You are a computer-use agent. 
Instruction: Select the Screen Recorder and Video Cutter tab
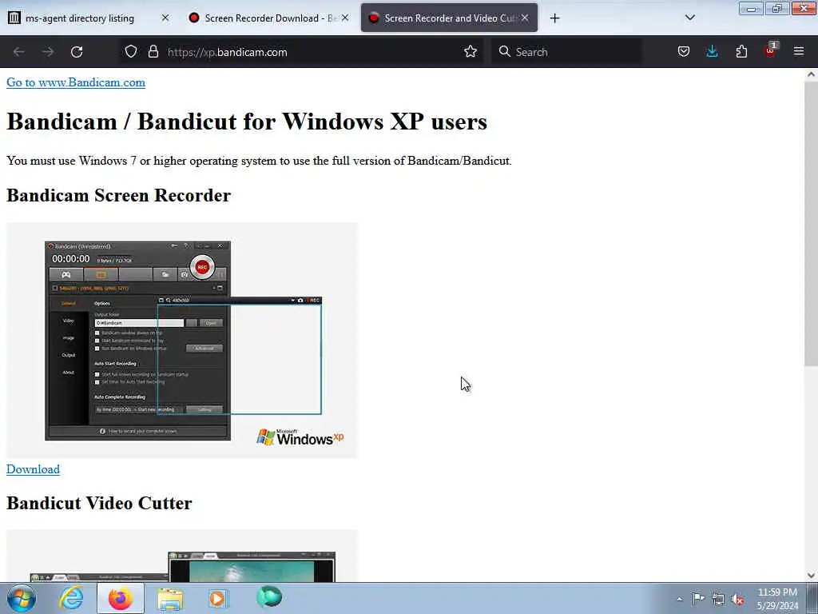(449, 18)
